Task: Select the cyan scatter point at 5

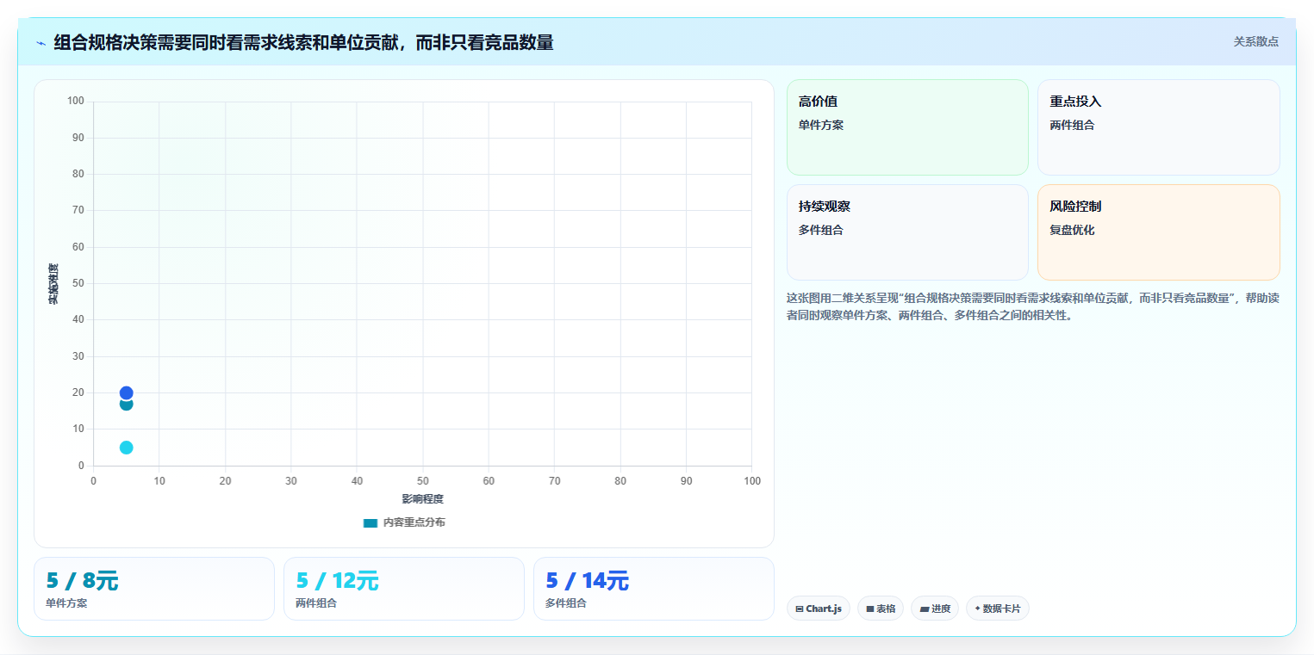Action: click(x=126, y=448)
